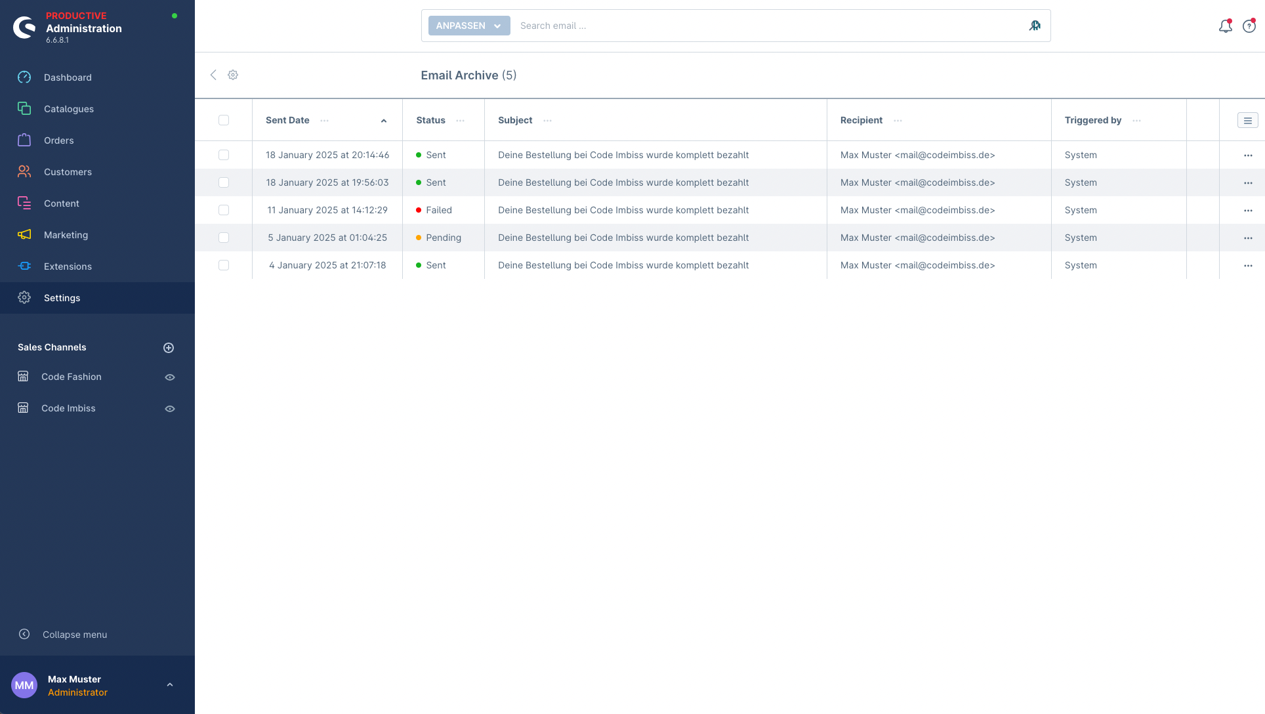Open Subject column options menu
This screenshot has width=1265, height=714.
(x=547, y=121)
